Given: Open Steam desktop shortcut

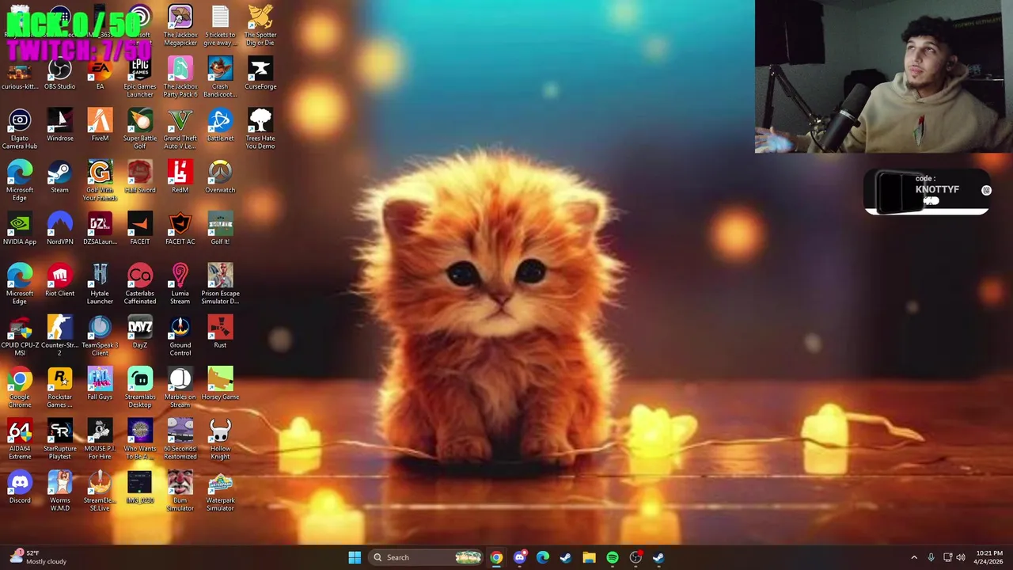Looking at the screenshot, I should pos(60,177).
